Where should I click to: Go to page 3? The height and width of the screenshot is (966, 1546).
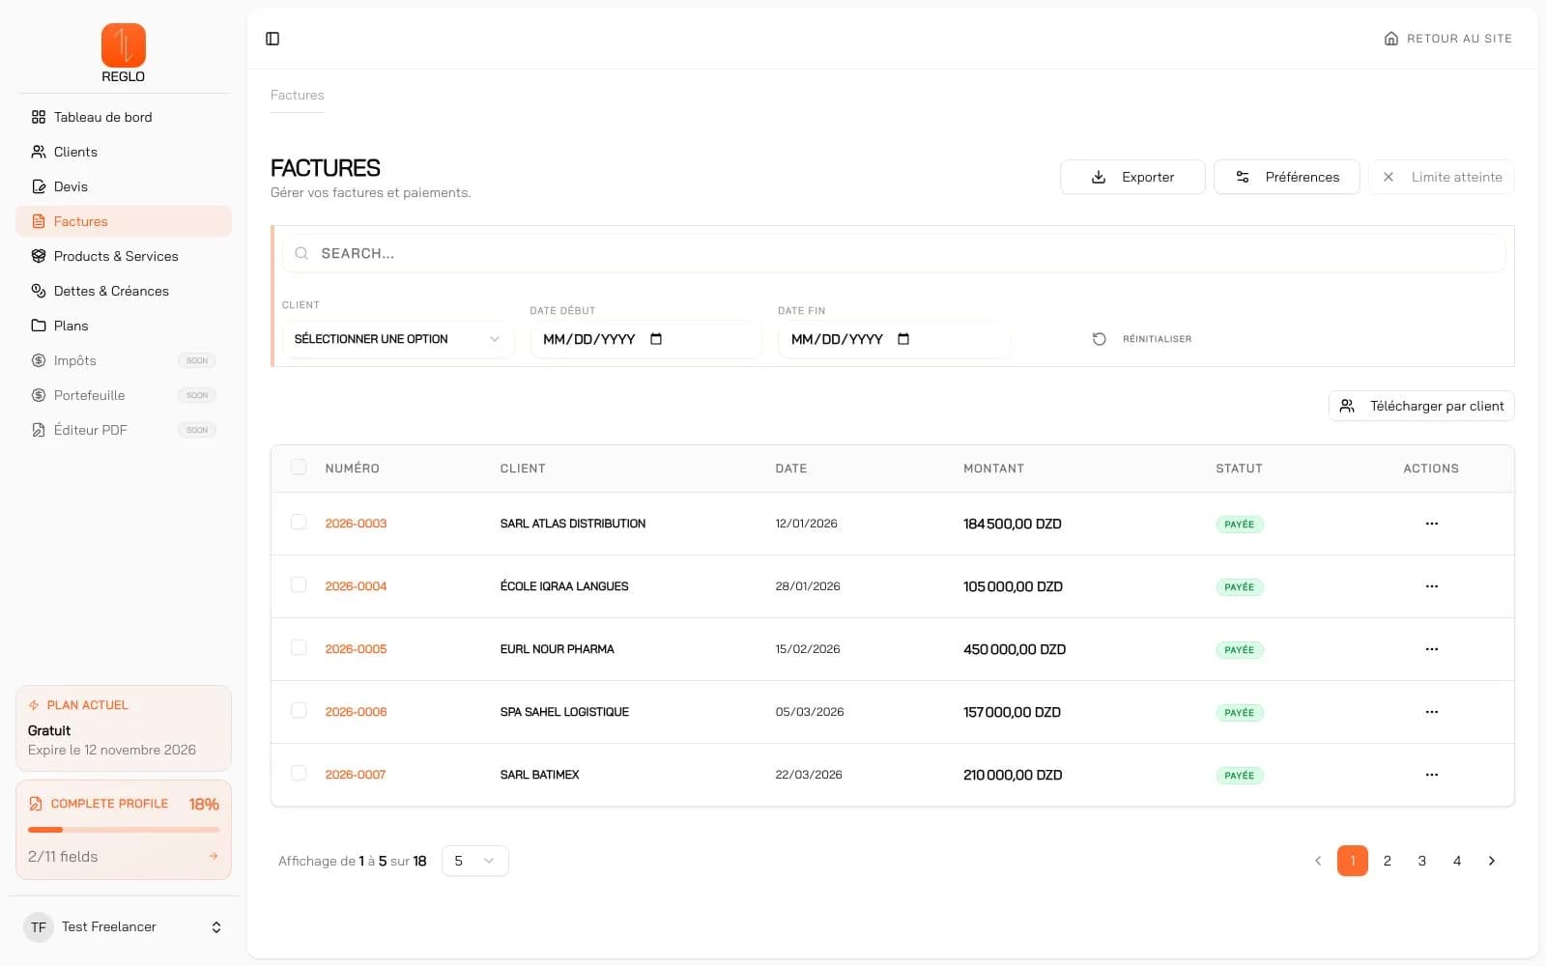coord(1422,861)
